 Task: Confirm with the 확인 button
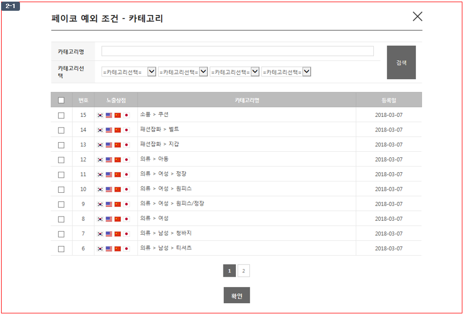pos(237,295)
